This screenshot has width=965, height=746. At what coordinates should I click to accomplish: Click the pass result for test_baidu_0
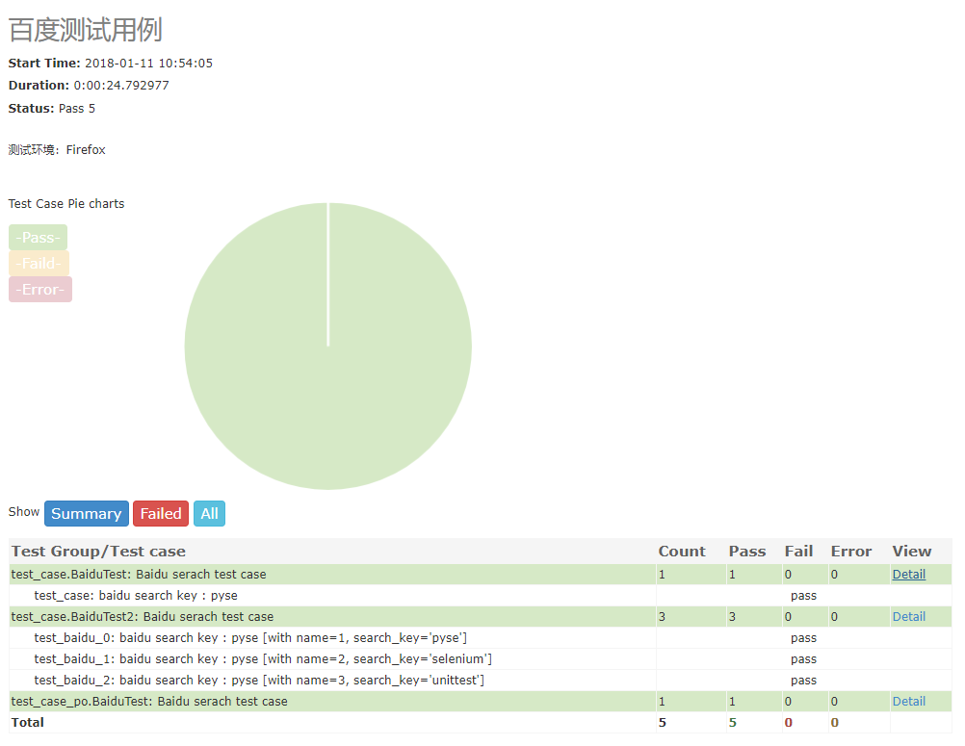[803, 638]
